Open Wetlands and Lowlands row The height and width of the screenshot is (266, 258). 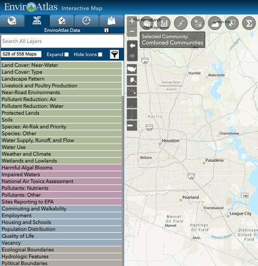click(62, 161)
